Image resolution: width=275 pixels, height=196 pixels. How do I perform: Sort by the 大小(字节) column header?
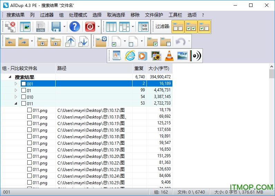[159, 69]
